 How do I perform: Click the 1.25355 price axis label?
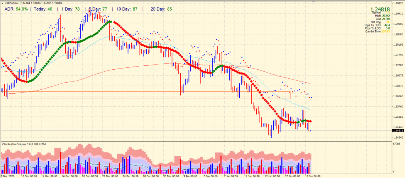coord(398,117)
